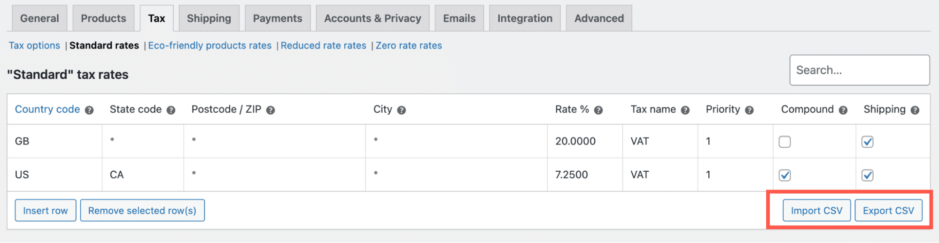
Task: Open the Tax options link
Action: point(34,46)
